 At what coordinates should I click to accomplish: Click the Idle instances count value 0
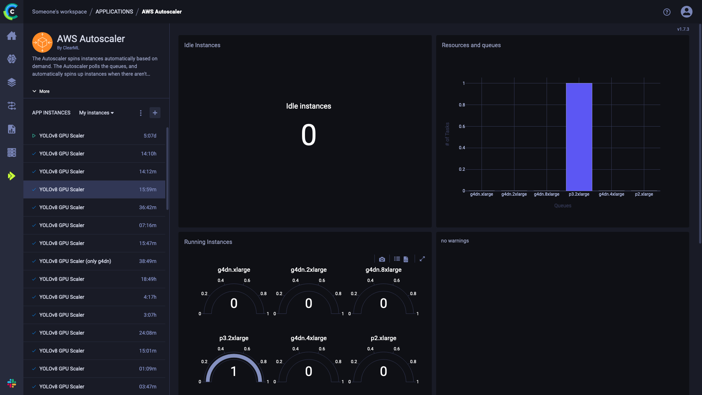coord(309,135)
